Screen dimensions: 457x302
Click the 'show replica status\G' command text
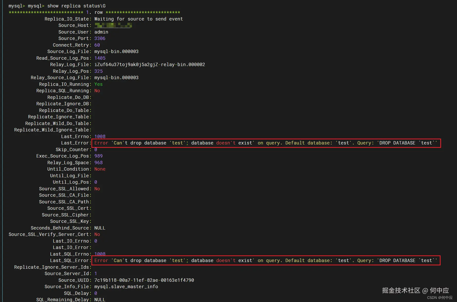click(76, 6)
